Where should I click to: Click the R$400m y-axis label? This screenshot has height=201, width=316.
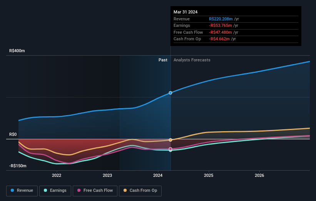pos(17,51)
